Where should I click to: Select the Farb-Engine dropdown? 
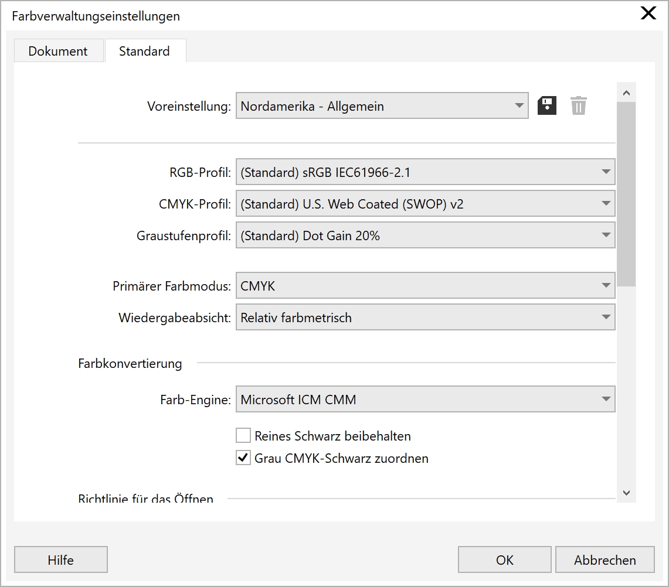(x=425, y=400)
